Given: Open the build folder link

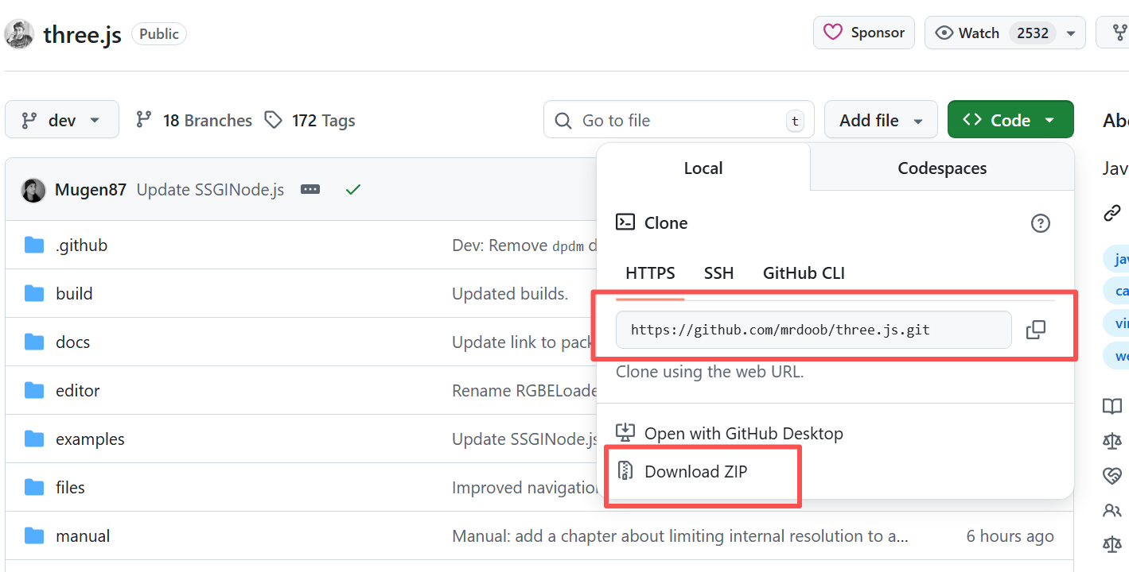Looking at the screenshot, I should (x=74, y=294).
